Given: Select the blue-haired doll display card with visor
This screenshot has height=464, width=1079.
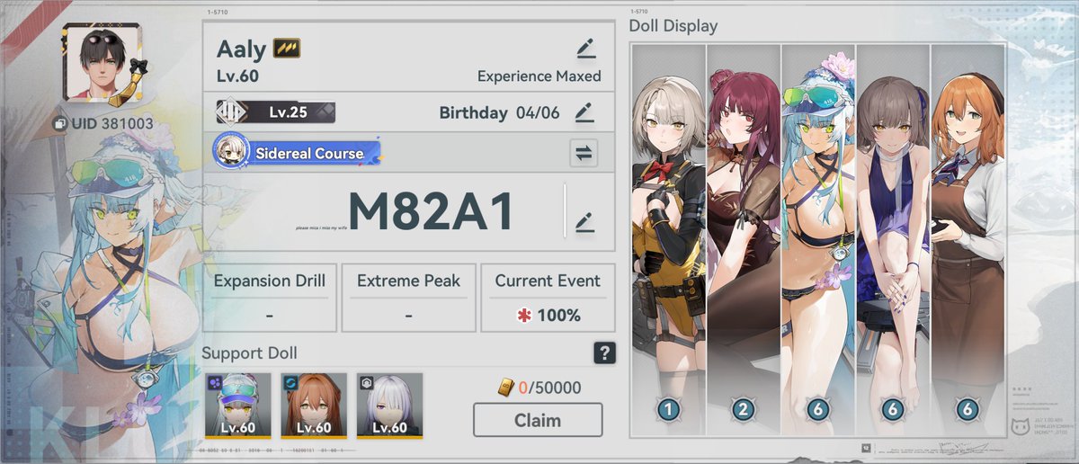Looking at the screenshot, I should coord(817,240).
